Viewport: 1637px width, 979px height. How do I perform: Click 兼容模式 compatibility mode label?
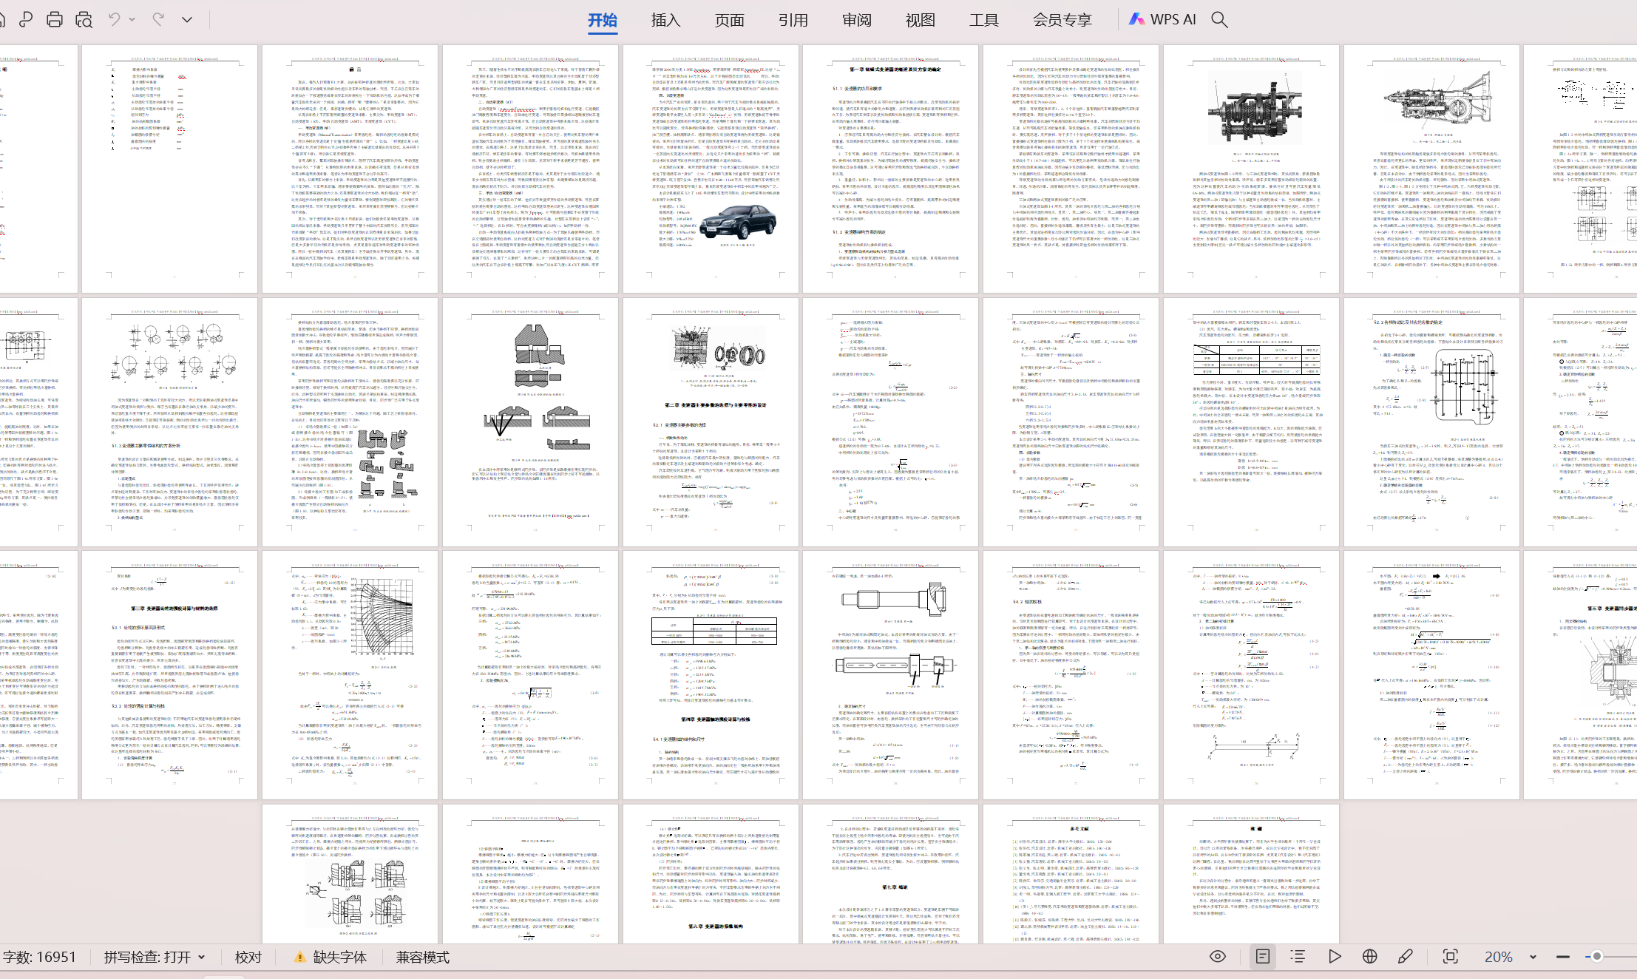tap(423, 957)
